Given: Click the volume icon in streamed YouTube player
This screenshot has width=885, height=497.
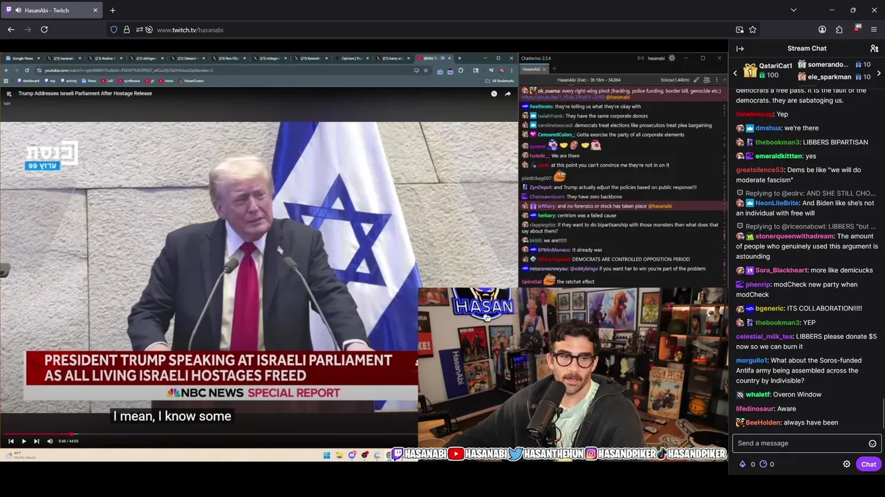Looking at the screenshot, I should point(50,441).
